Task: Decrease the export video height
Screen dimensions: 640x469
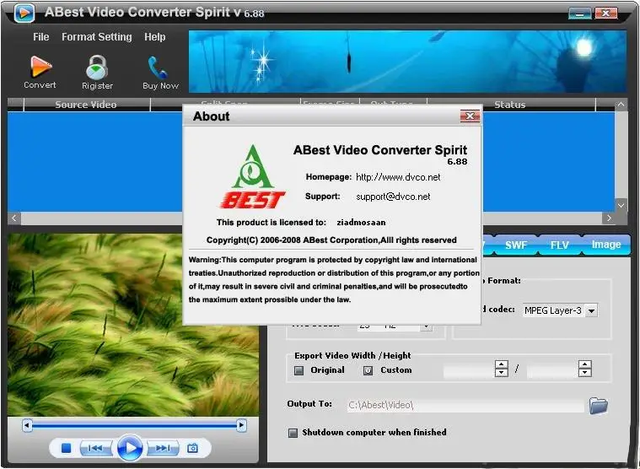Action: [x=585, y=373]
